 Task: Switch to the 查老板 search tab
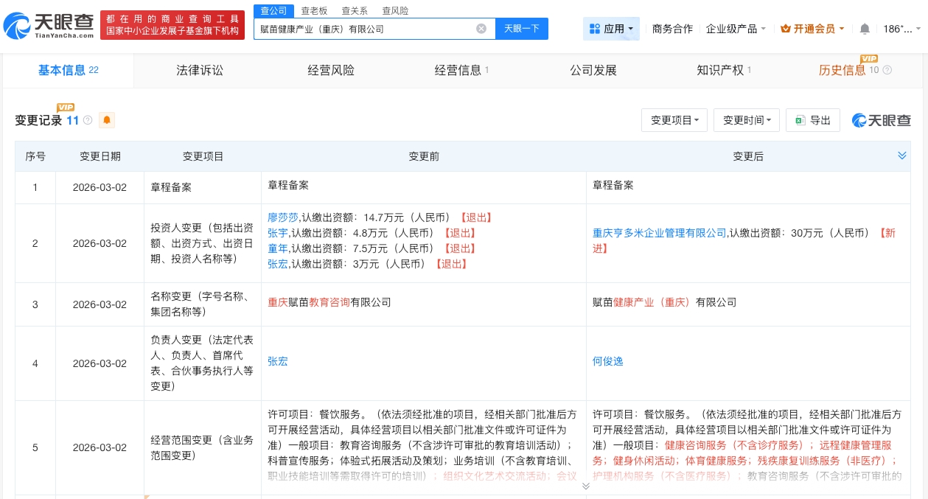click(x=314, y=10)
